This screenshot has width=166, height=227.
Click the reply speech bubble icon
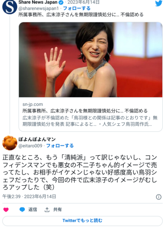click(22, 209)
